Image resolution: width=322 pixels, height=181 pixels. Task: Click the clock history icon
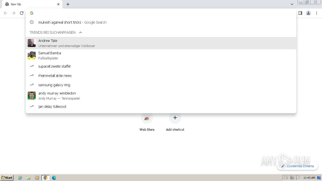[x=32, y=22]
